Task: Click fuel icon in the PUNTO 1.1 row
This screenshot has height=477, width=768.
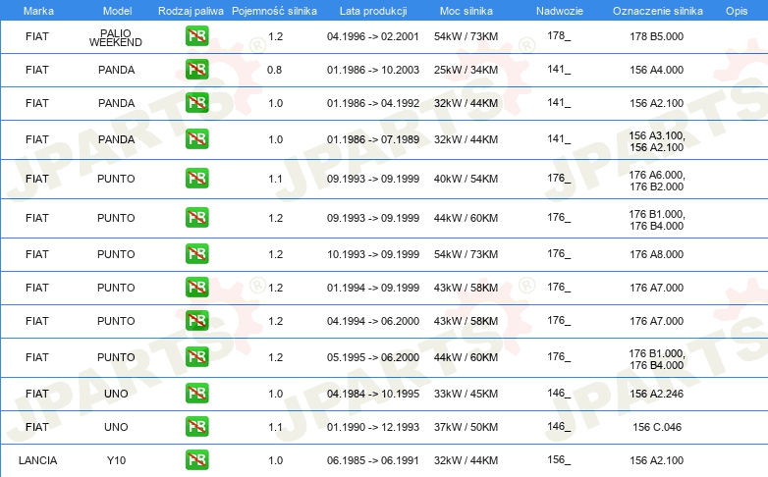Action: (x=196, y=178)
